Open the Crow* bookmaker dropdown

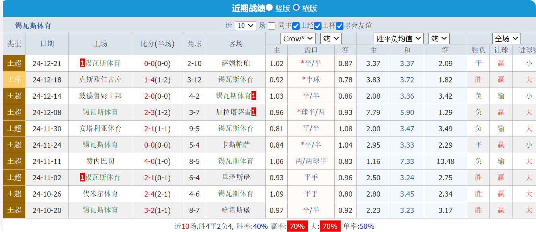(x=298, y=38)
